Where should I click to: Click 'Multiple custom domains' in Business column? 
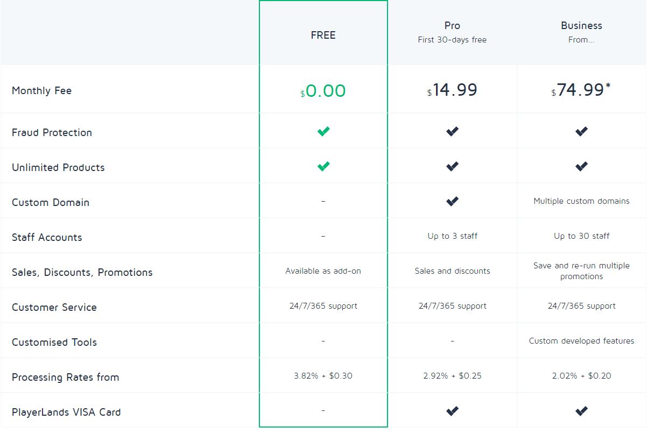pyautogui.click(x=581, y=201)
